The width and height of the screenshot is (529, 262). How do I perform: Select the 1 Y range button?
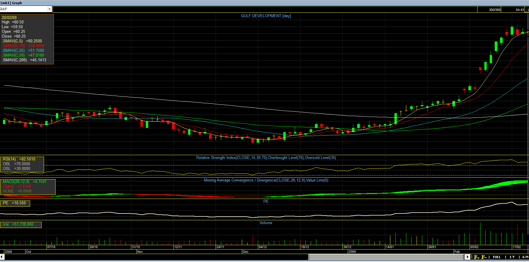click(512, 257)
